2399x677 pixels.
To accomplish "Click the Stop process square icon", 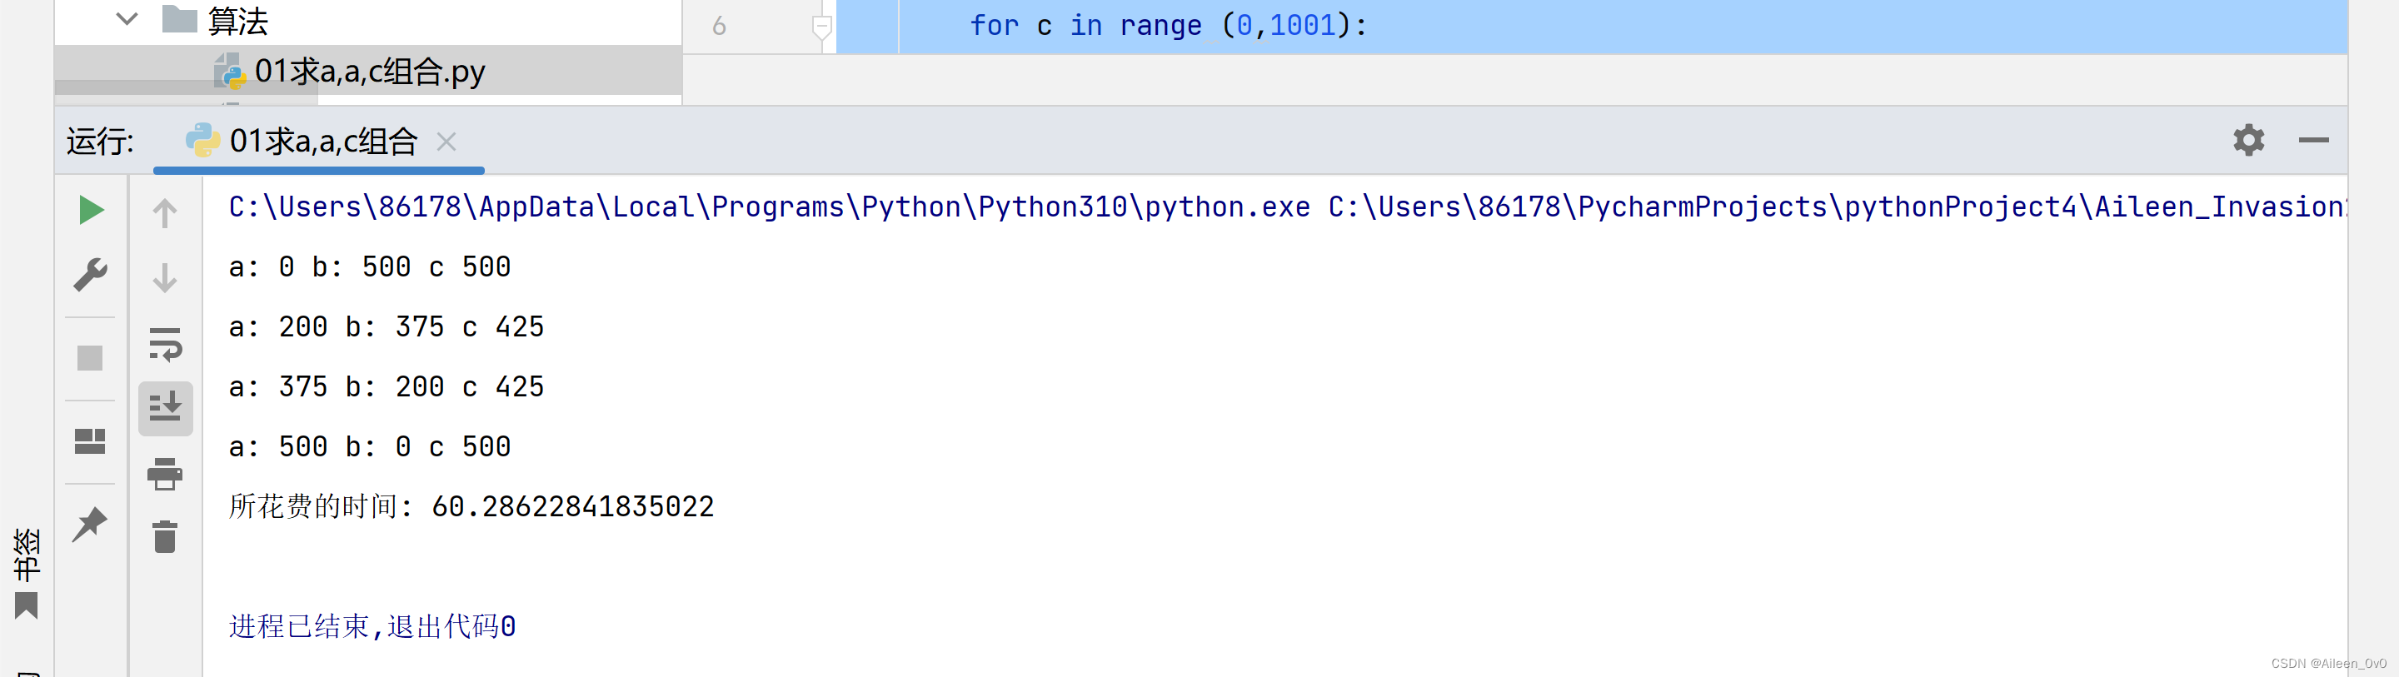I will [x=90, y=357].
